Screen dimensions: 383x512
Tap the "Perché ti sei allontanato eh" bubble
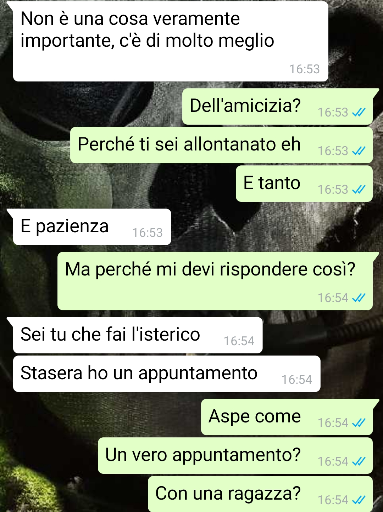tap(221, 145)
